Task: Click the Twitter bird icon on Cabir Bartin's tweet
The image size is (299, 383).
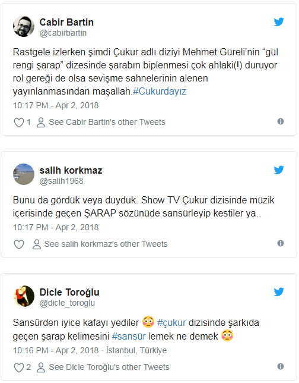Action: tap(279, 22)
